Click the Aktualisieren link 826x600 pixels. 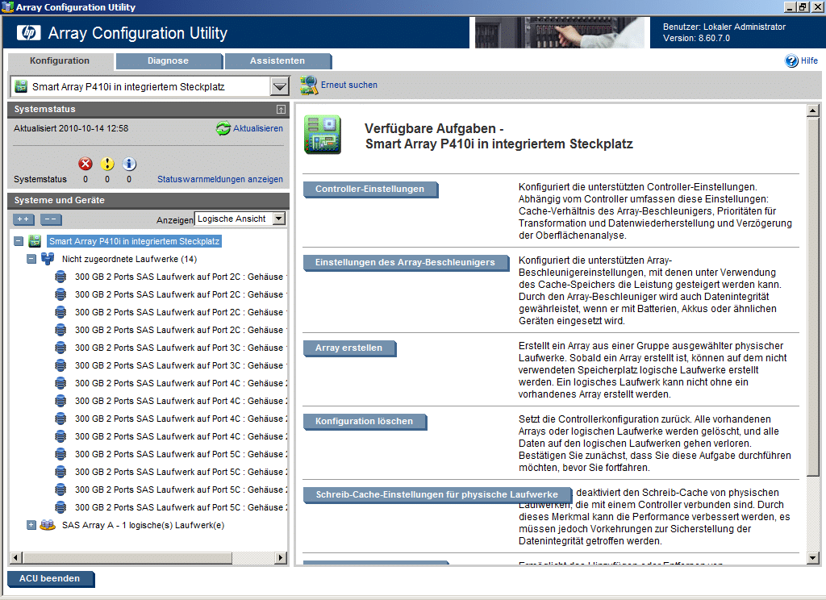[258, 128]
